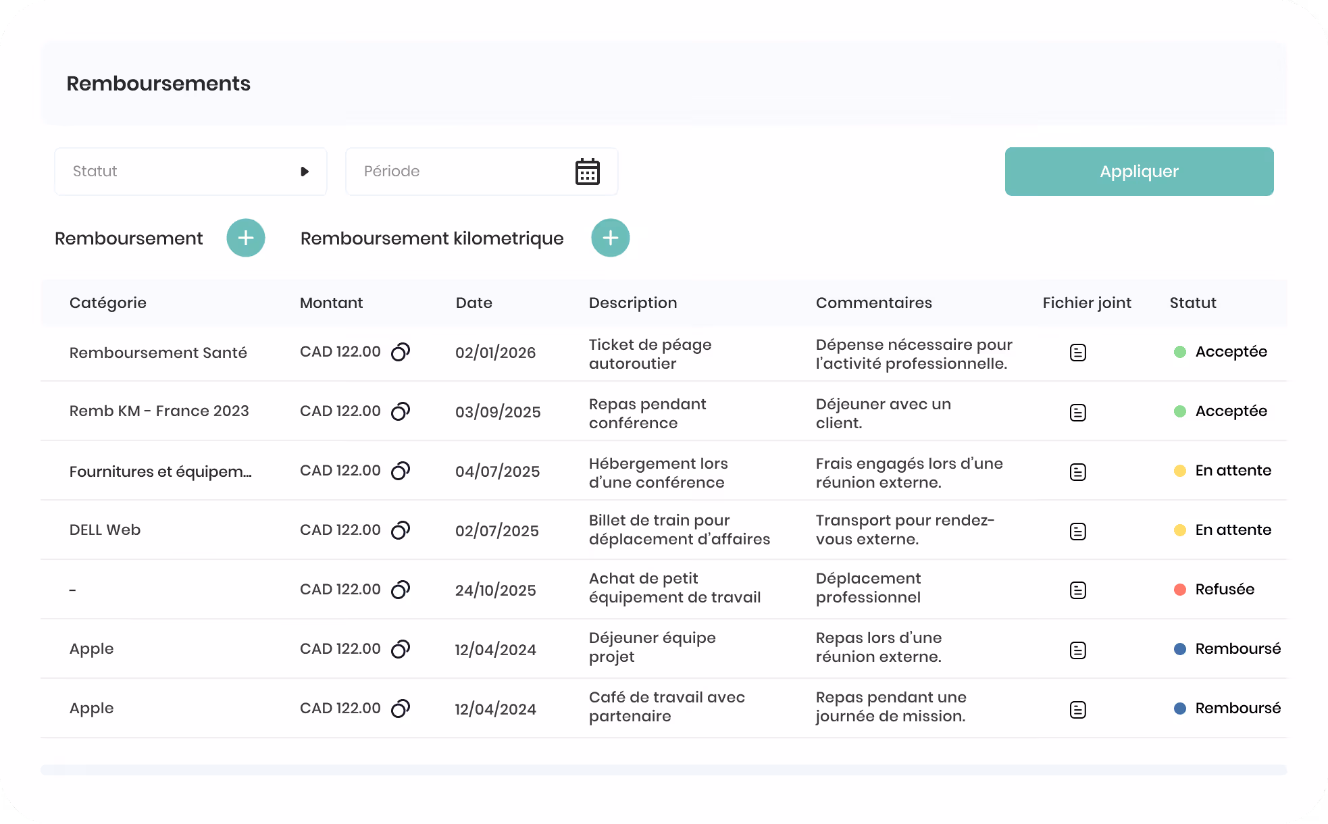Click the Appliquer button
The height and width of the screenshot is (824, 1328).
(1139, 172)
